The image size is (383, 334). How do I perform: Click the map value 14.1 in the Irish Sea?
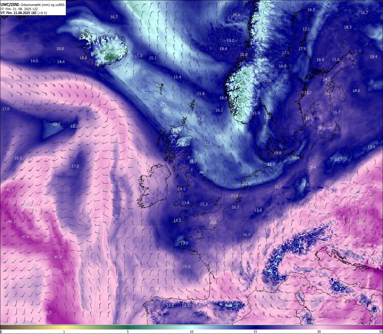tap(181, 189)
